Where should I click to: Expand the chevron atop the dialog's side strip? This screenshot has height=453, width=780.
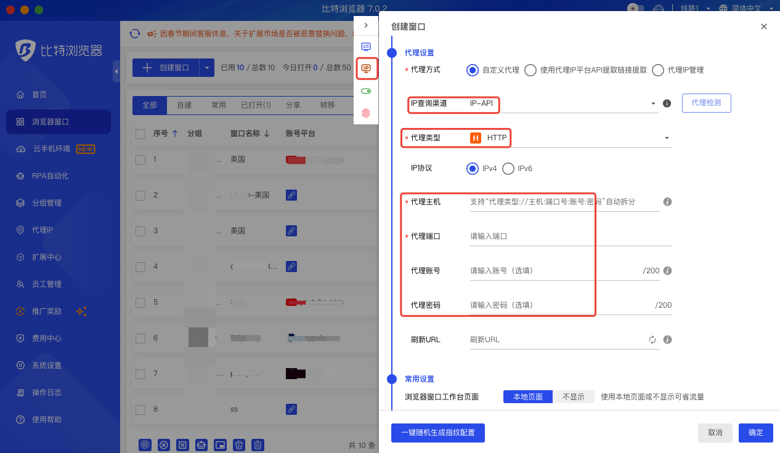point(366,25)
